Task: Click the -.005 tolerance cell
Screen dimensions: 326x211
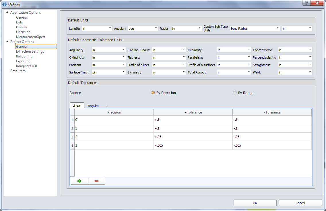Action: (272, 145)
